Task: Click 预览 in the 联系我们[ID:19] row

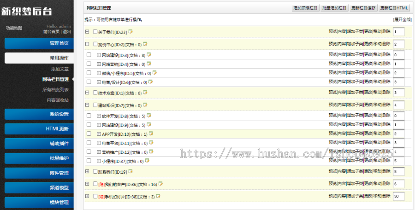Action: (332, 171)
